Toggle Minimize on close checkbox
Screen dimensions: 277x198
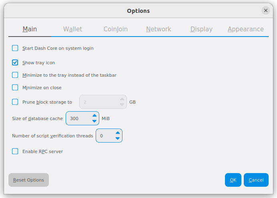pyautogui.click(x=15, y=88)
